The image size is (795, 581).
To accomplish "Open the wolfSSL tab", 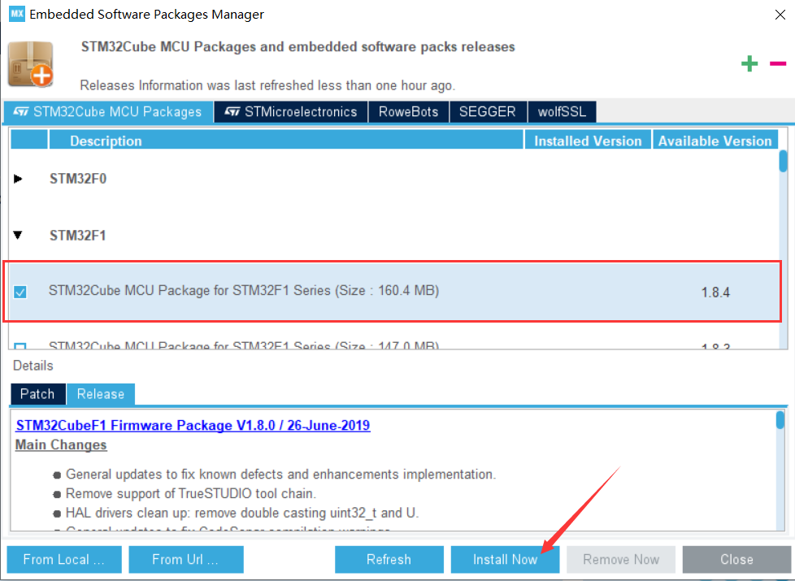I will click(x=561, y=111).
